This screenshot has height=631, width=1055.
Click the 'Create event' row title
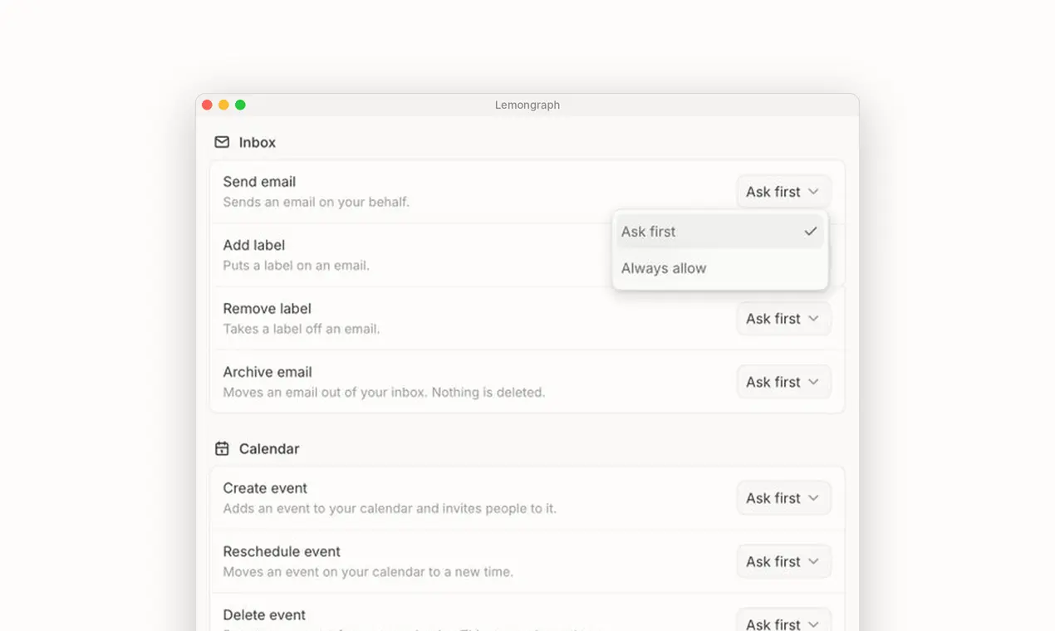[x=265, y=488]
